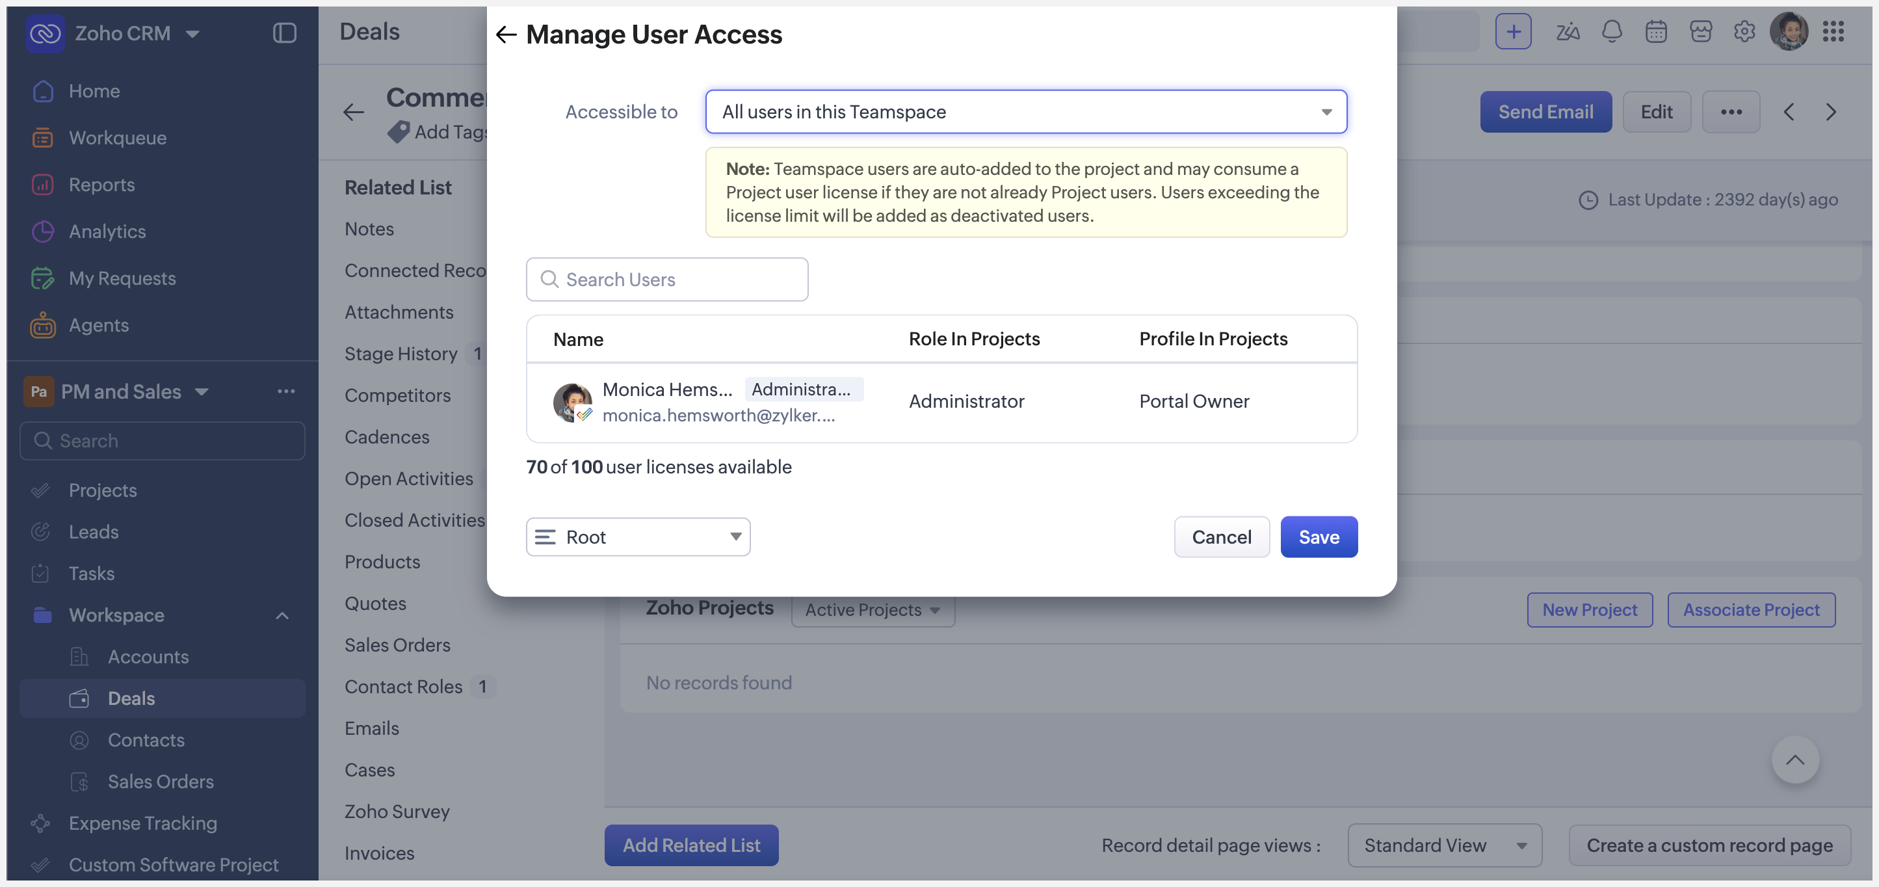Screen dimensions: 1879x887
Task: Click the My Requests icon in sidebar
Action: (x=43, y=278)
